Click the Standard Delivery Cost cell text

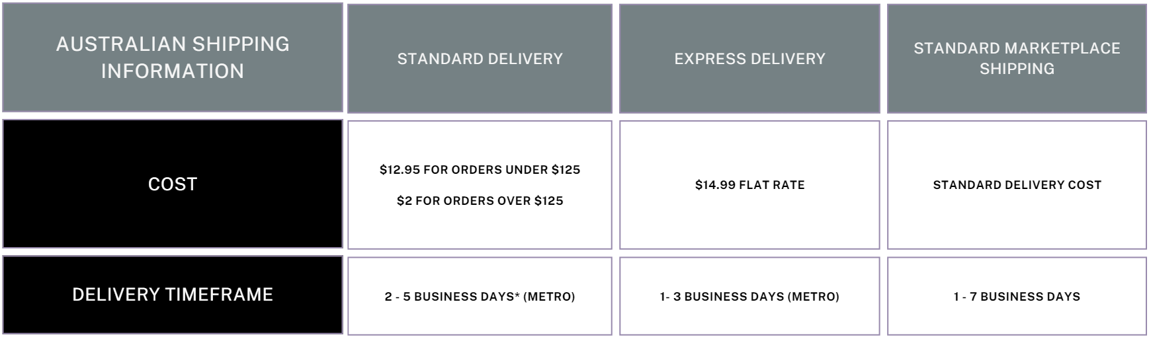point(1017,185)
